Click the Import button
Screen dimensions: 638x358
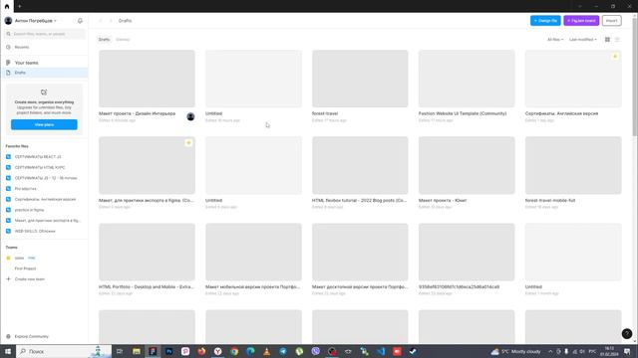point(611,21)
